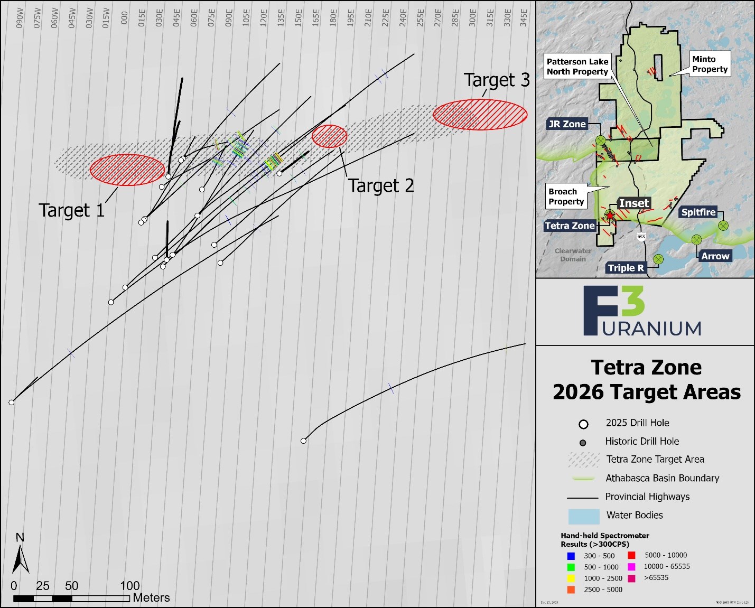
Task: Select the Triple R deposit marker
Action: [x=658, y=259]
